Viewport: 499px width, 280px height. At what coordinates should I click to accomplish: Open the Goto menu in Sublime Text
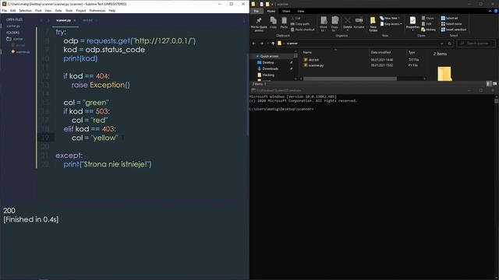coord(58,10)
